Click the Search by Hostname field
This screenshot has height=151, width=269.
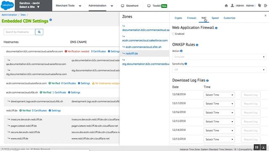click(19, 32)
